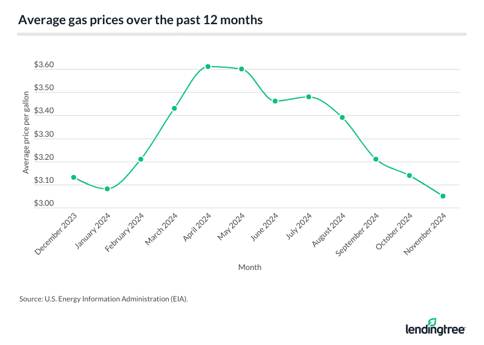Click the April 2024 peak data point
The height and width of the screenshot is (345, 484).
(208, 67)
